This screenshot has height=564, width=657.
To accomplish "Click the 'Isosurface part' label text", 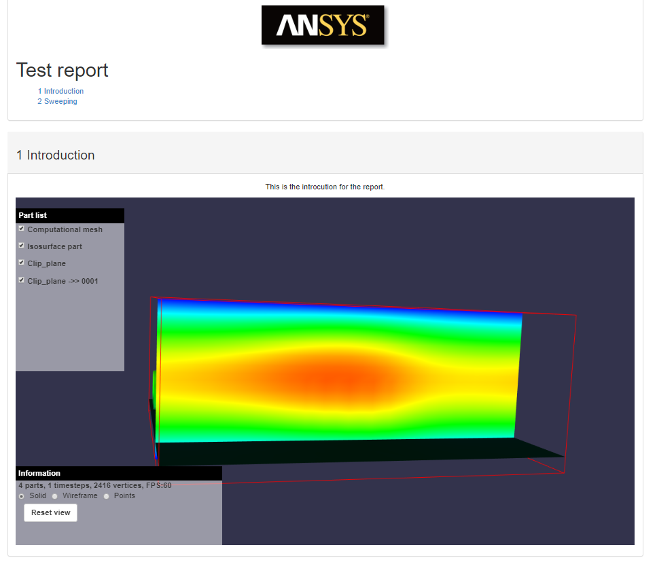I will [x=55, y=246].
